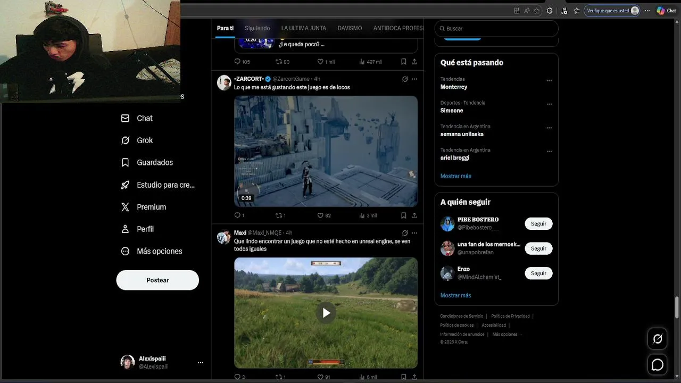The width and height of the screenshot is (681, 383).
Task: Open Estudio para creadores
Action: click(x=157, y=185)
